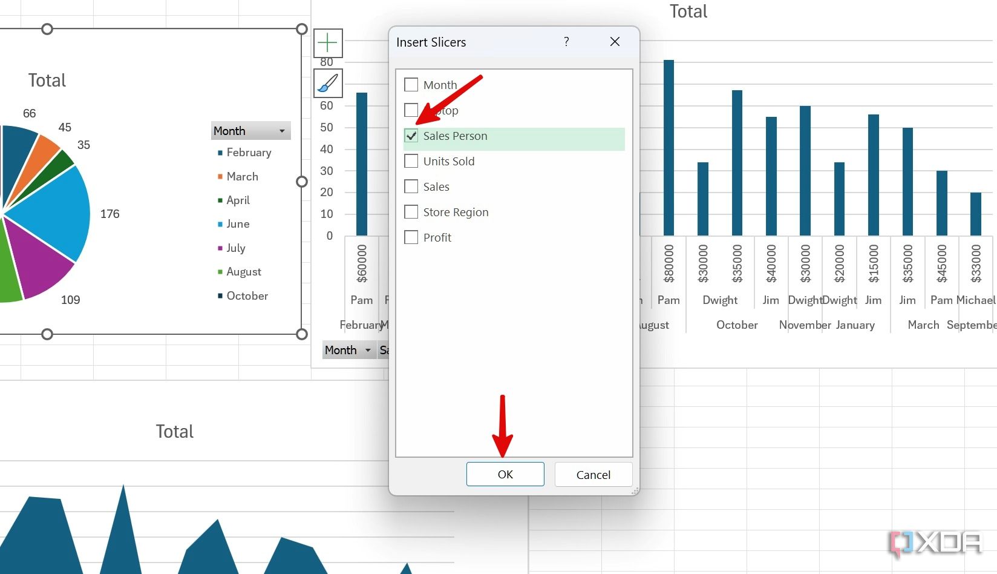The image size is (997, 574).
Task: Cancel the Insert Slicers dialog
Action: [593, 474]
